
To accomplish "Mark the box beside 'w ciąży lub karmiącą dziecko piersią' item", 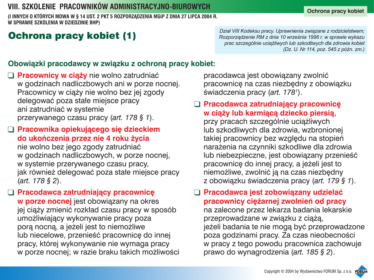I will 197,104.
